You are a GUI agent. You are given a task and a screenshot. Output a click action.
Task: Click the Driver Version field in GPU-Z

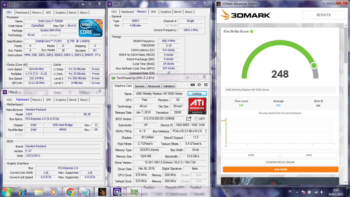pos(170,162)
